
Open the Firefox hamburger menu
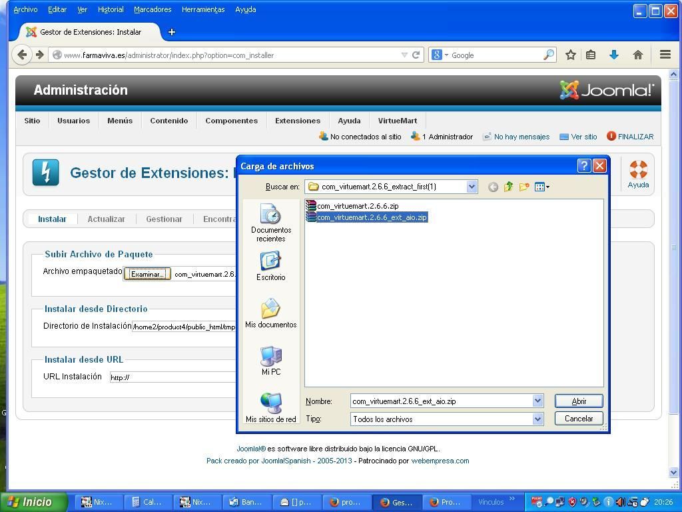[665, 55]
